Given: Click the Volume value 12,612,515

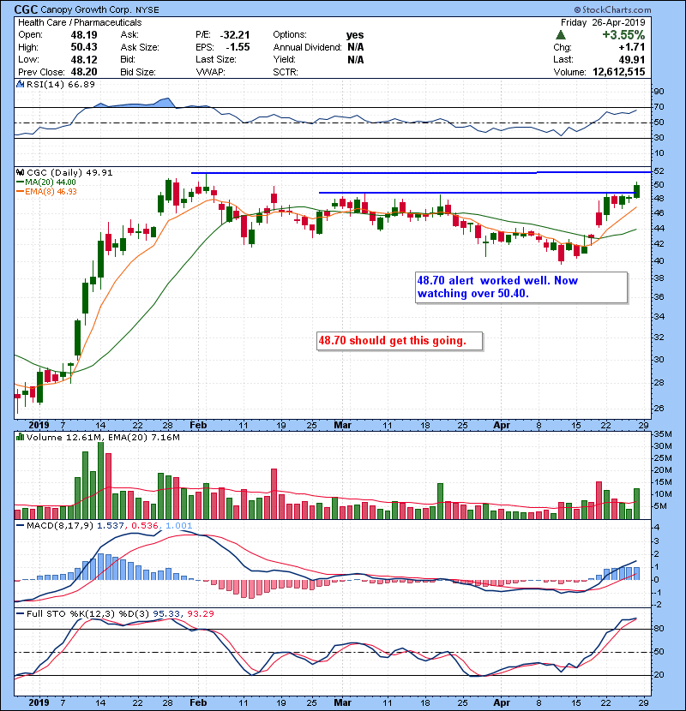Looking at the screenshot, I should click(619, 72).
